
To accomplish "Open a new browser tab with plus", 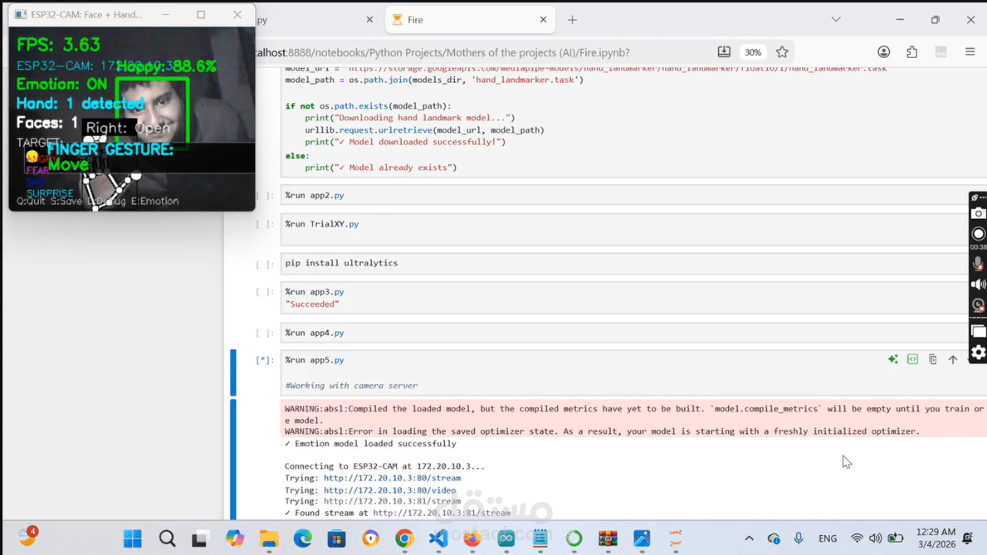I will pos(572,20).
